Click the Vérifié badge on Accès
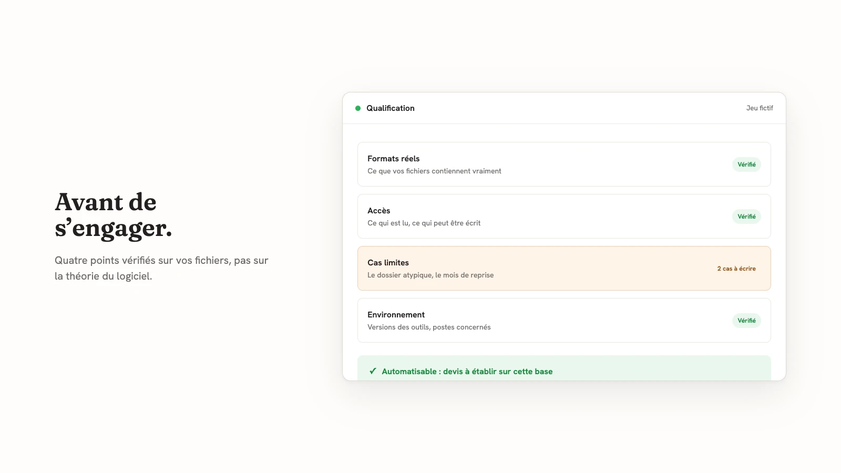841x473 pixels. (x=746, y=217)
